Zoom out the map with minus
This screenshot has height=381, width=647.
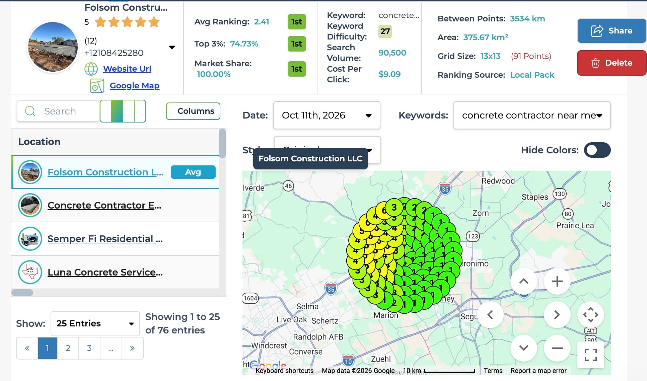(x=557, y=348)
